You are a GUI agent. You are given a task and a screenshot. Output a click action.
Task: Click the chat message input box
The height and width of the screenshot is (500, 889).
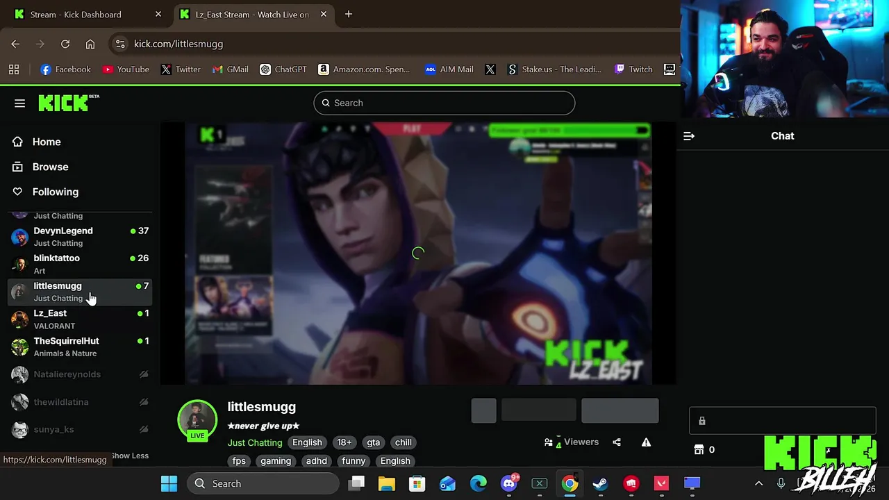click(782, 421)
